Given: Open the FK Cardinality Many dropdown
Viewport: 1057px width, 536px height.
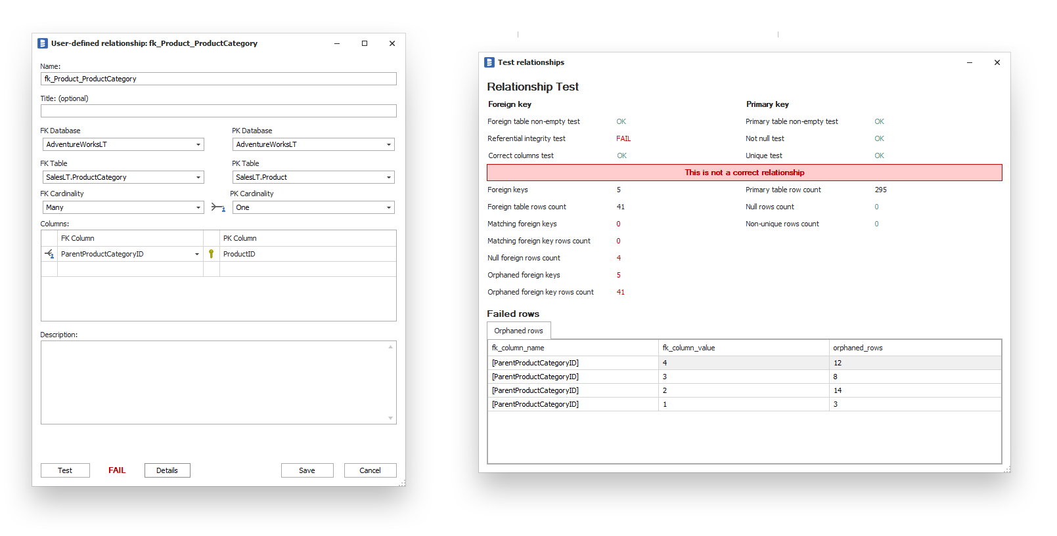Looking at the screenshot, I should click(198, 207).
